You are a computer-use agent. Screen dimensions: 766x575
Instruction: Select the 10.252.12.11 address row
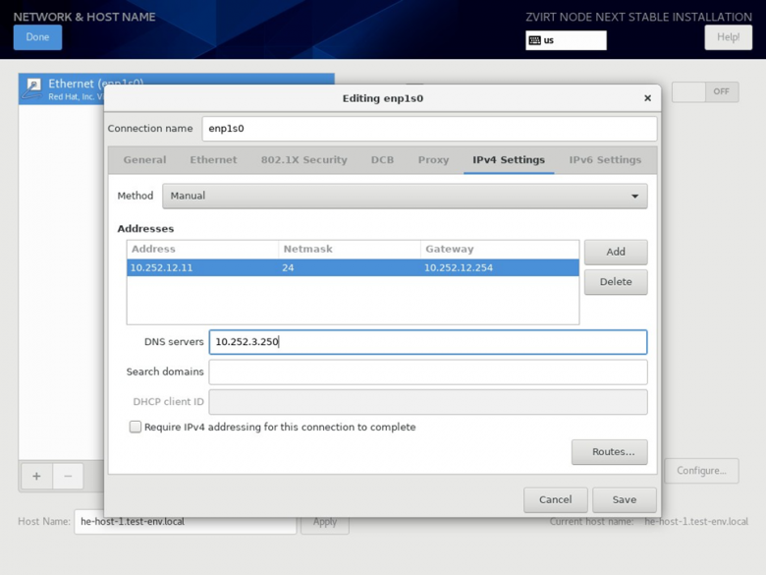click(x=353, y=268)
